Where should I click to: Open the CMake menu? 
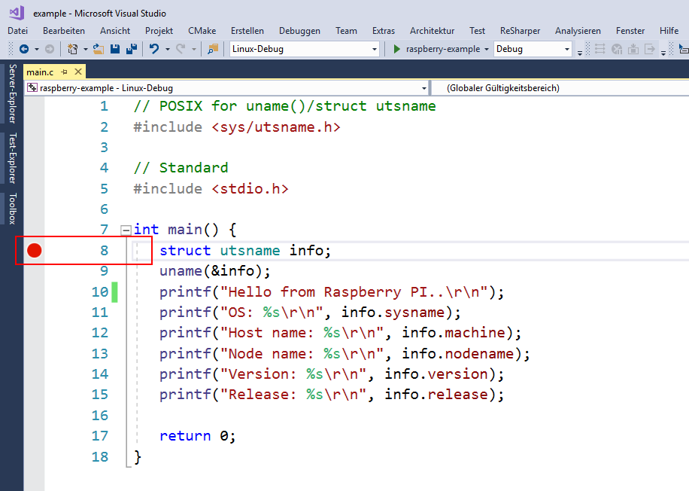202,31
